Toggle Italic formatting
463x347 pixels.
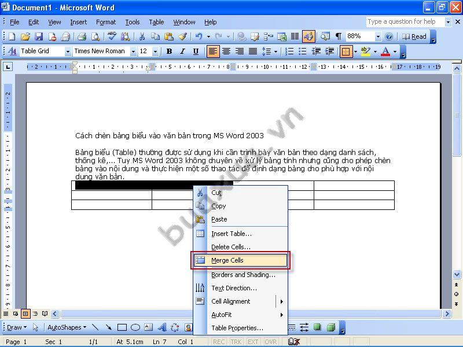182,51
